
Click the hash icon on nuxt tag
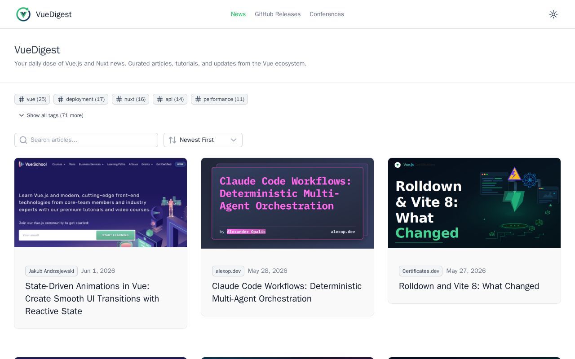click(119, 99)
